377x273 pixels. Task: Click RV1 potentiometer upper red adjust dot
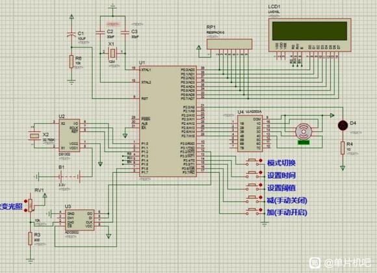click(26, 201)
